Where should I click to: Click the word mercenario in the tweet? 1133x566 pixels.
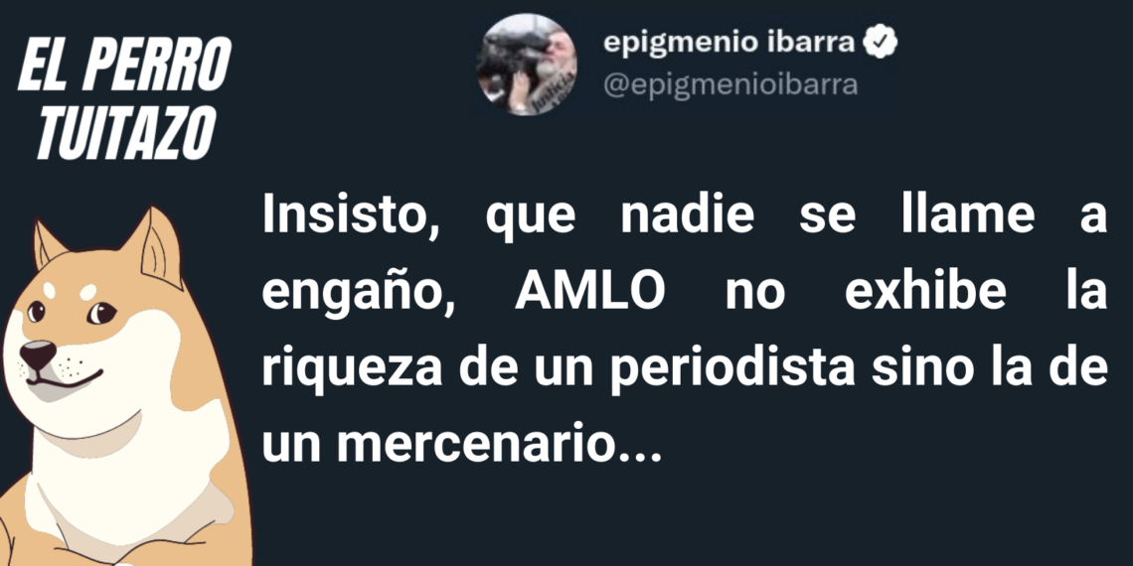click(x=474, y=446)
